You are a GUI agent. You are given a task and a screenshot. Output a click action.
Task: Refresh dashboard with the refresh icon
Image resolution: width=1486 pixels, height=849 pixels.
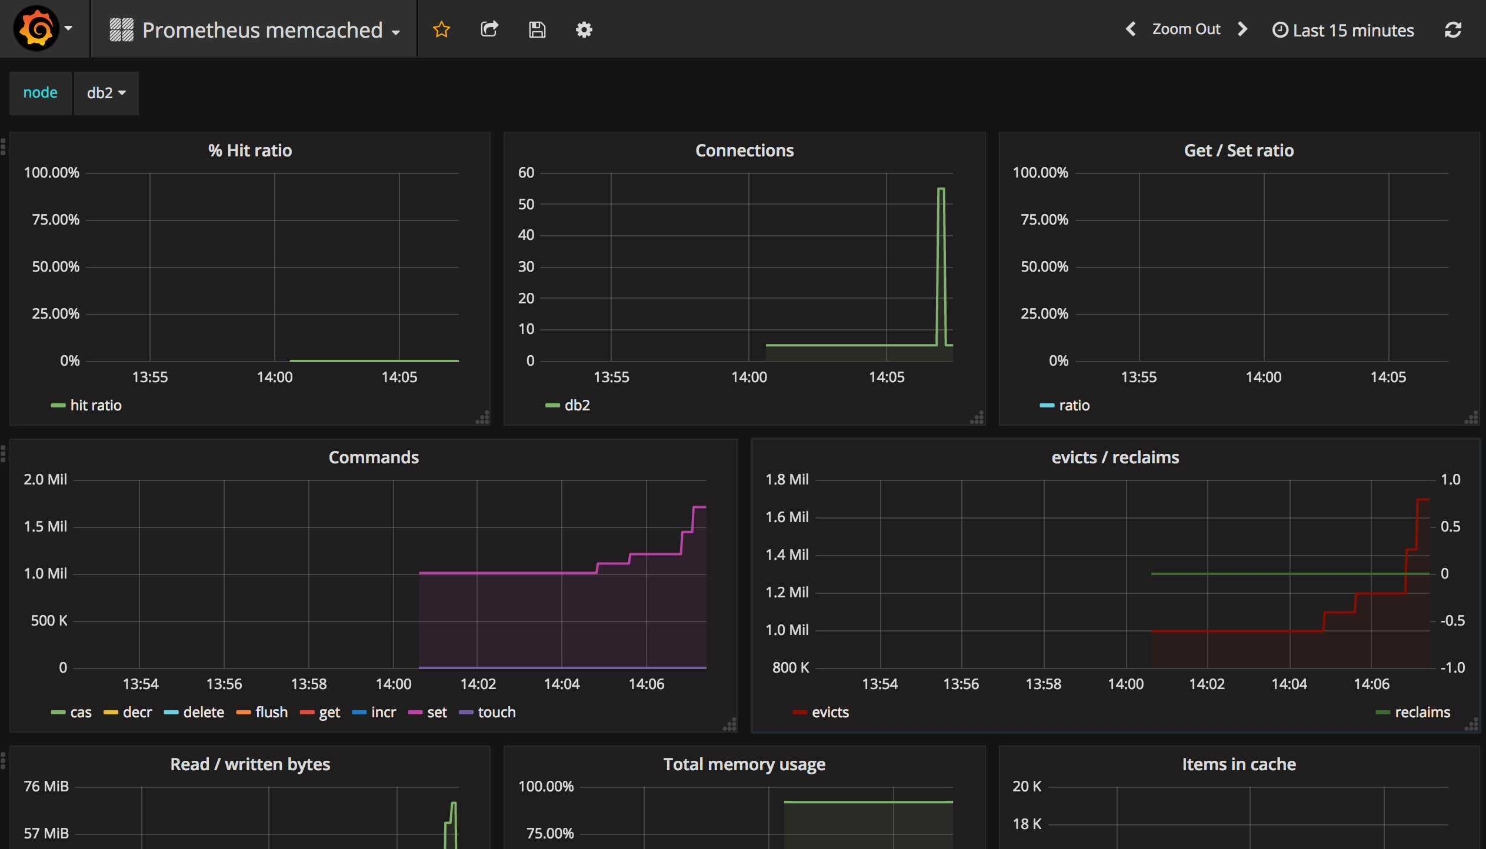[1452, 30]
